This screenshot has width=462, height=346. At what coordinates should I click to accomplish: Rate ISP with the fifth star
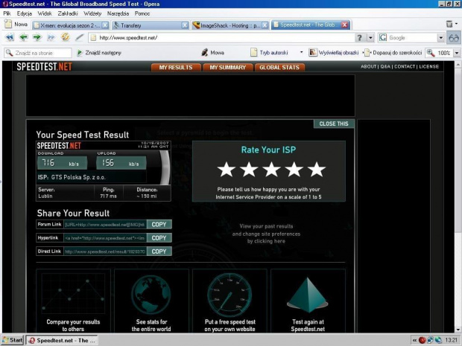tap(317, 170)
